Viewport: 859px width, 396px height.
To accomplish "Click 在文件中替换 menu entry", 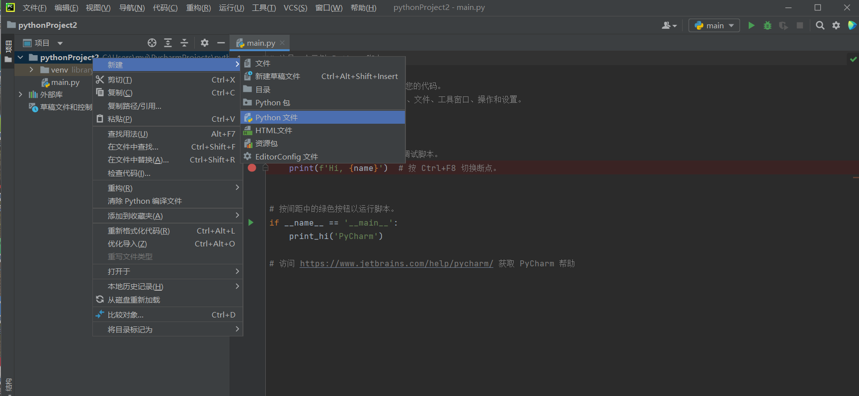I will tap(167, 159).
